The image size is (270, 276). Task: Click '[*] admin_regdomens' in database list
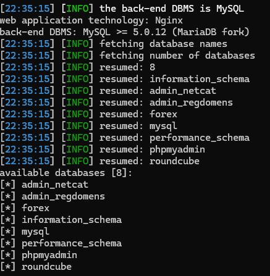tap(53, 196)
